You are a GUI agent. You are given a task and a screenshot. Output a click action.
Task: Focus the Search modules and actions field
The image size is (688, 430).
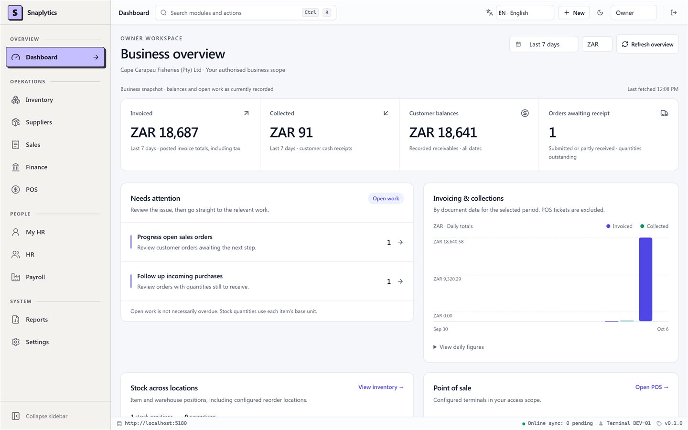click(246, 13)
